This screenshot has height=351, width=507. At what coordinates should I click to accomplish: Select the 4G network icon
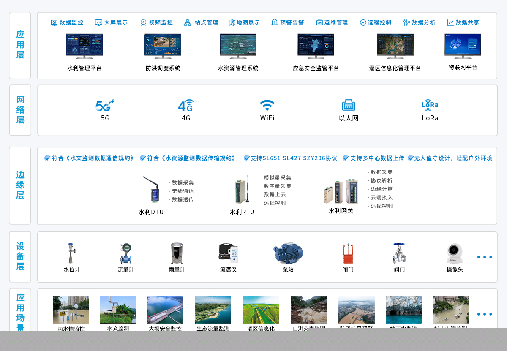pos(186,105)
